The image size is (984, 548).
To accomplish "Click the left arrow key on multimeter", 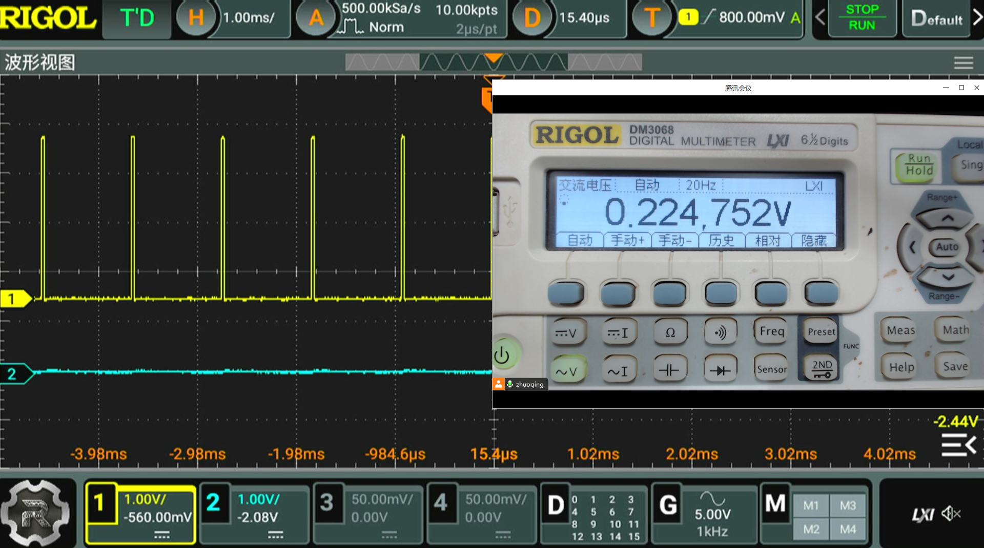I will 911,248.
